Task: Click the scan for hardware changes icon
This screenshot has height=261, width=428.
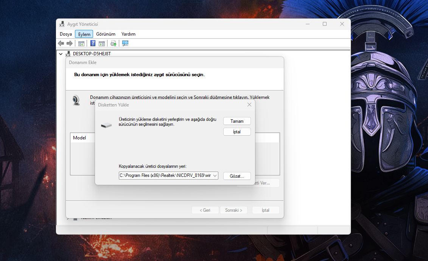Action: (x=125, y=43)
